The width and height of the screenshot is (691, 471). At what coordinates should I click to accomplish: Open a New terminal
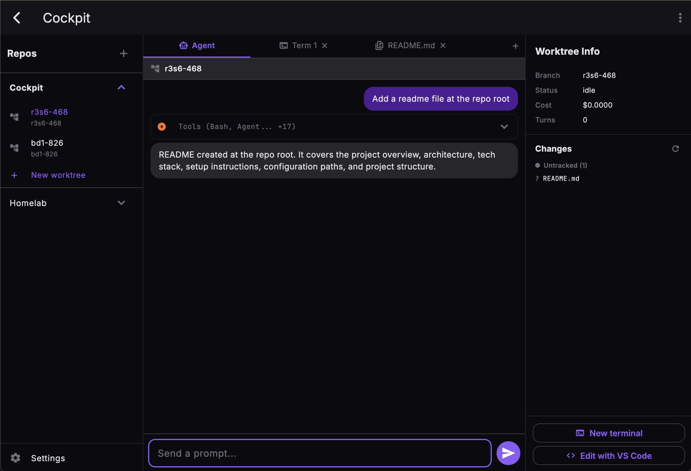pos(609,433)
